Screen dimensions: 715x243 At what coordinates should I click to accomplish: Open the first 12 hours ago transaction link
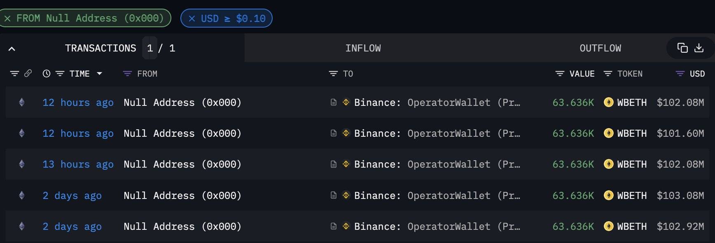[x=78, y=103]
